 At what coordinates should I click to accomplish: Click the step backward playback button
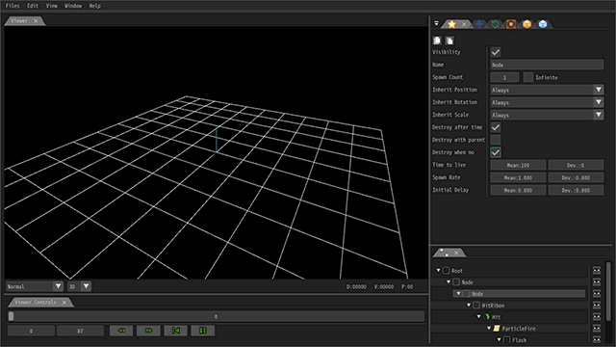click(x=121, y=331)
